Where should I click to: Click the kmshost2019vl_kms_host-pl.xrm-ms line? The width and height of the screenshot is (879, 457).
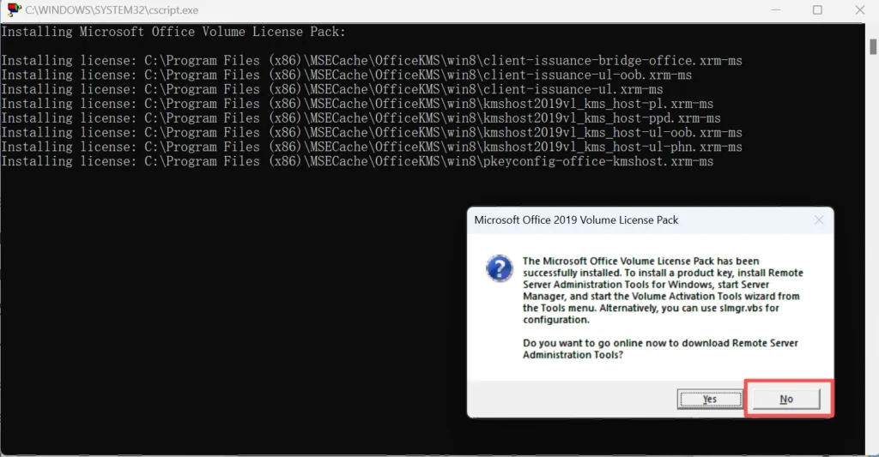tap(357, 104)
